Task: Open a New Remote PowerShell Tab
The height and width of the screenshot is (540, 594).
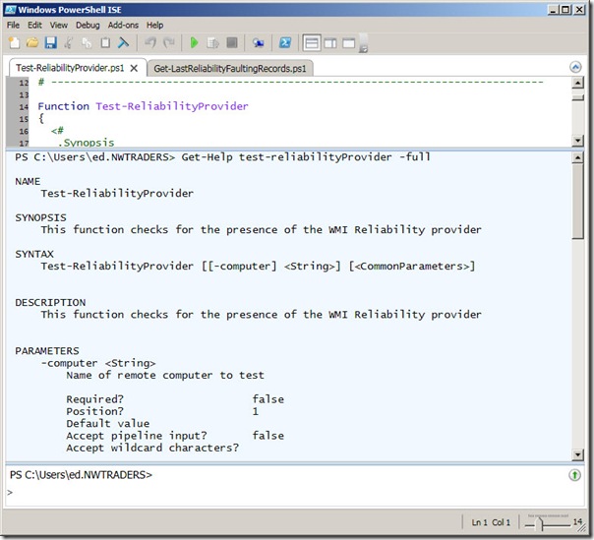Action: point(258,43)
